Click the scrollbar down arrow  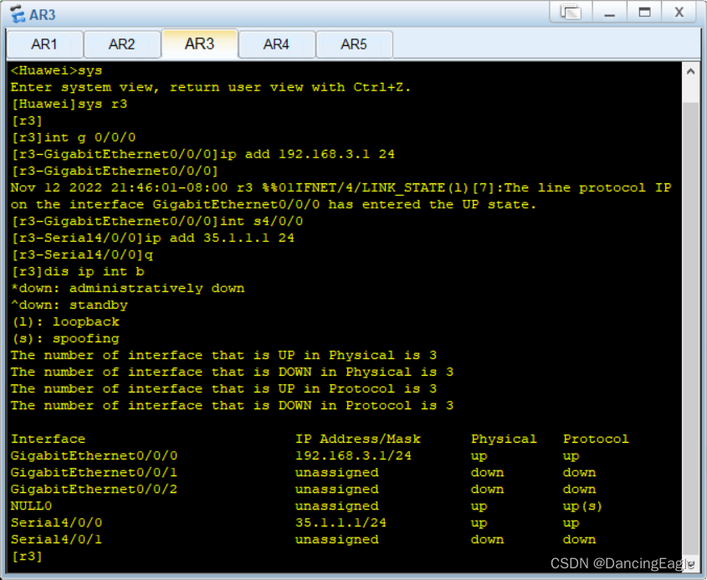tap(690, 564)
